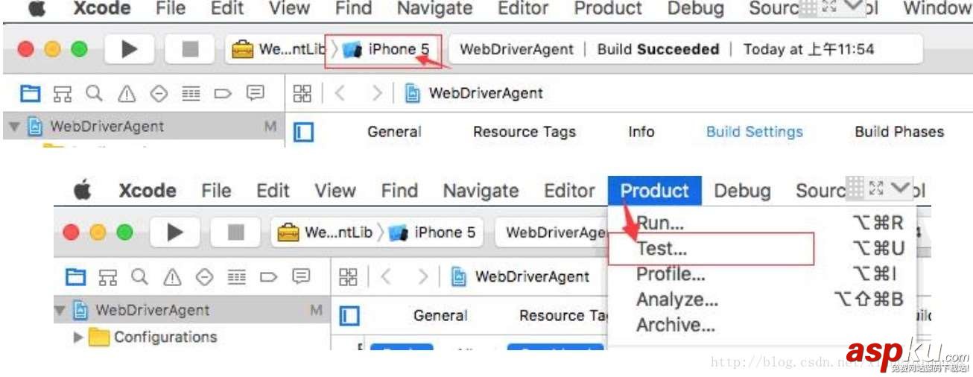Viewport: 973px width, 377px height.
Task: Choose Test... from the Product menu
Action: [x=662, y=249]
